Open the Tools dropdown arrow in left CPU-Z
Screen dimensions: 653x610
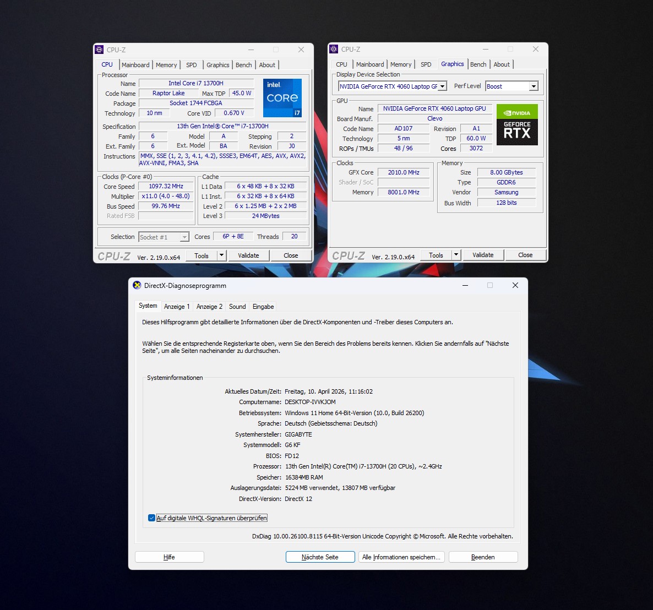click(221, 255)
